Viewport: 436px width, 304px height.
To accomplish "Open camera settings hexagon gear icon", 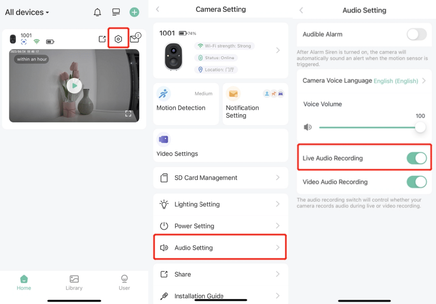I will click(x=118, y=39).
